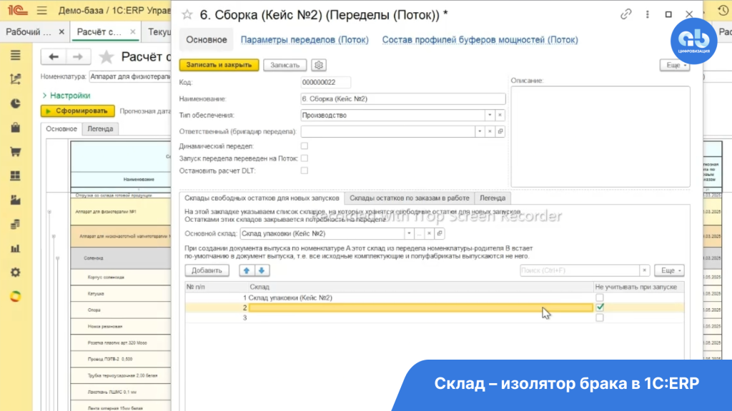Mark the Сборка form as favorite star
Image resolution: width=732 pixels, height=411 pixels.
point(187,15)
